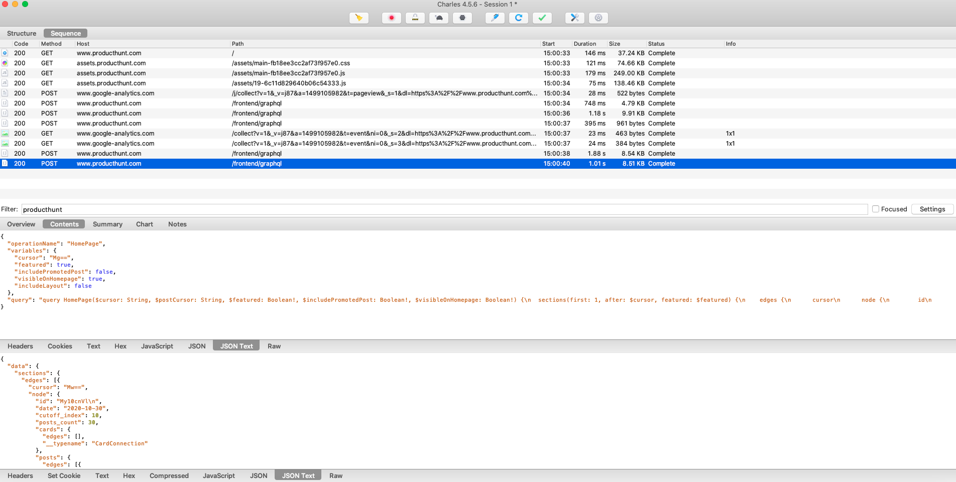This screenshot has width=956, height=482.
Task: Open the Chart view
Action: point(144,224)
